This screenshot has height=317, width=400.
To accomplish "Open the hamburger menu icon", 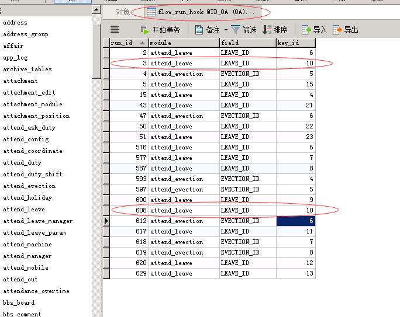I will click(x=115, y=30).
